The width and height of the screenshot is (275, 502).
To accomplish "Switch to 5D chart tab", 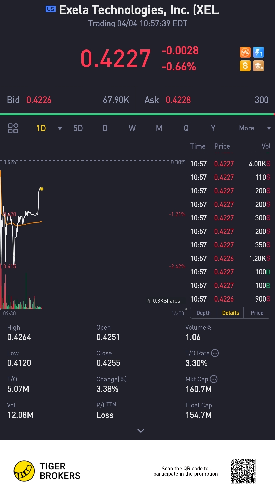I will pyautogui.click(x=78, y=128).
